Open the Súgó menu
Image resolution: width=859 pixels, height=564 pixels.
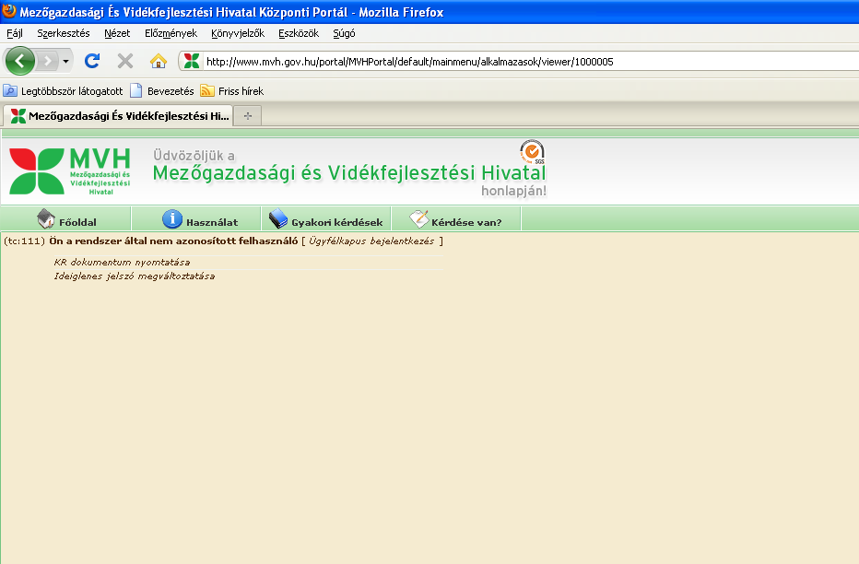point(344,33)
